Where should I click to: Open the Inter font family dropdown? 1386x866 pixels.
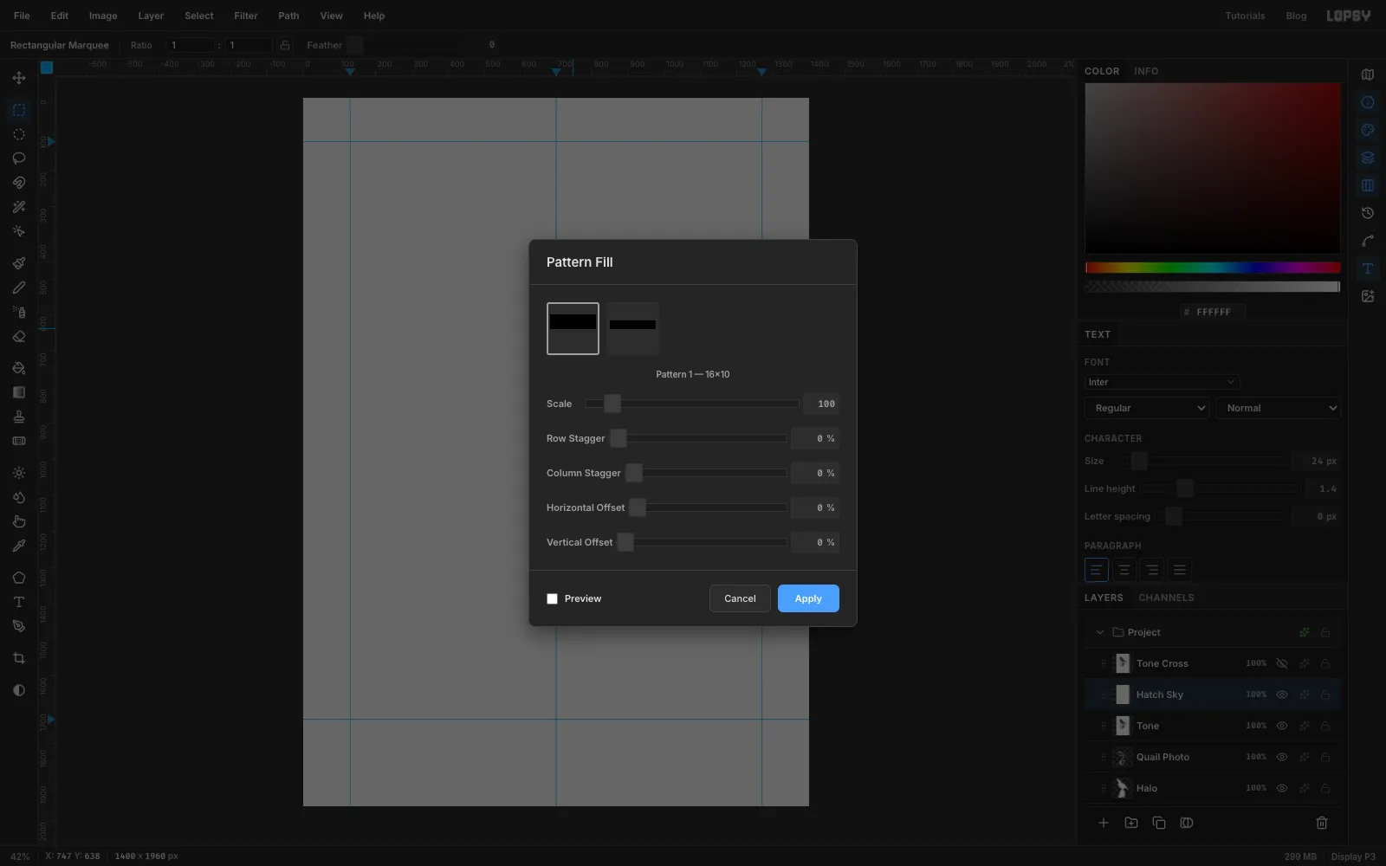coord(1162,382)
